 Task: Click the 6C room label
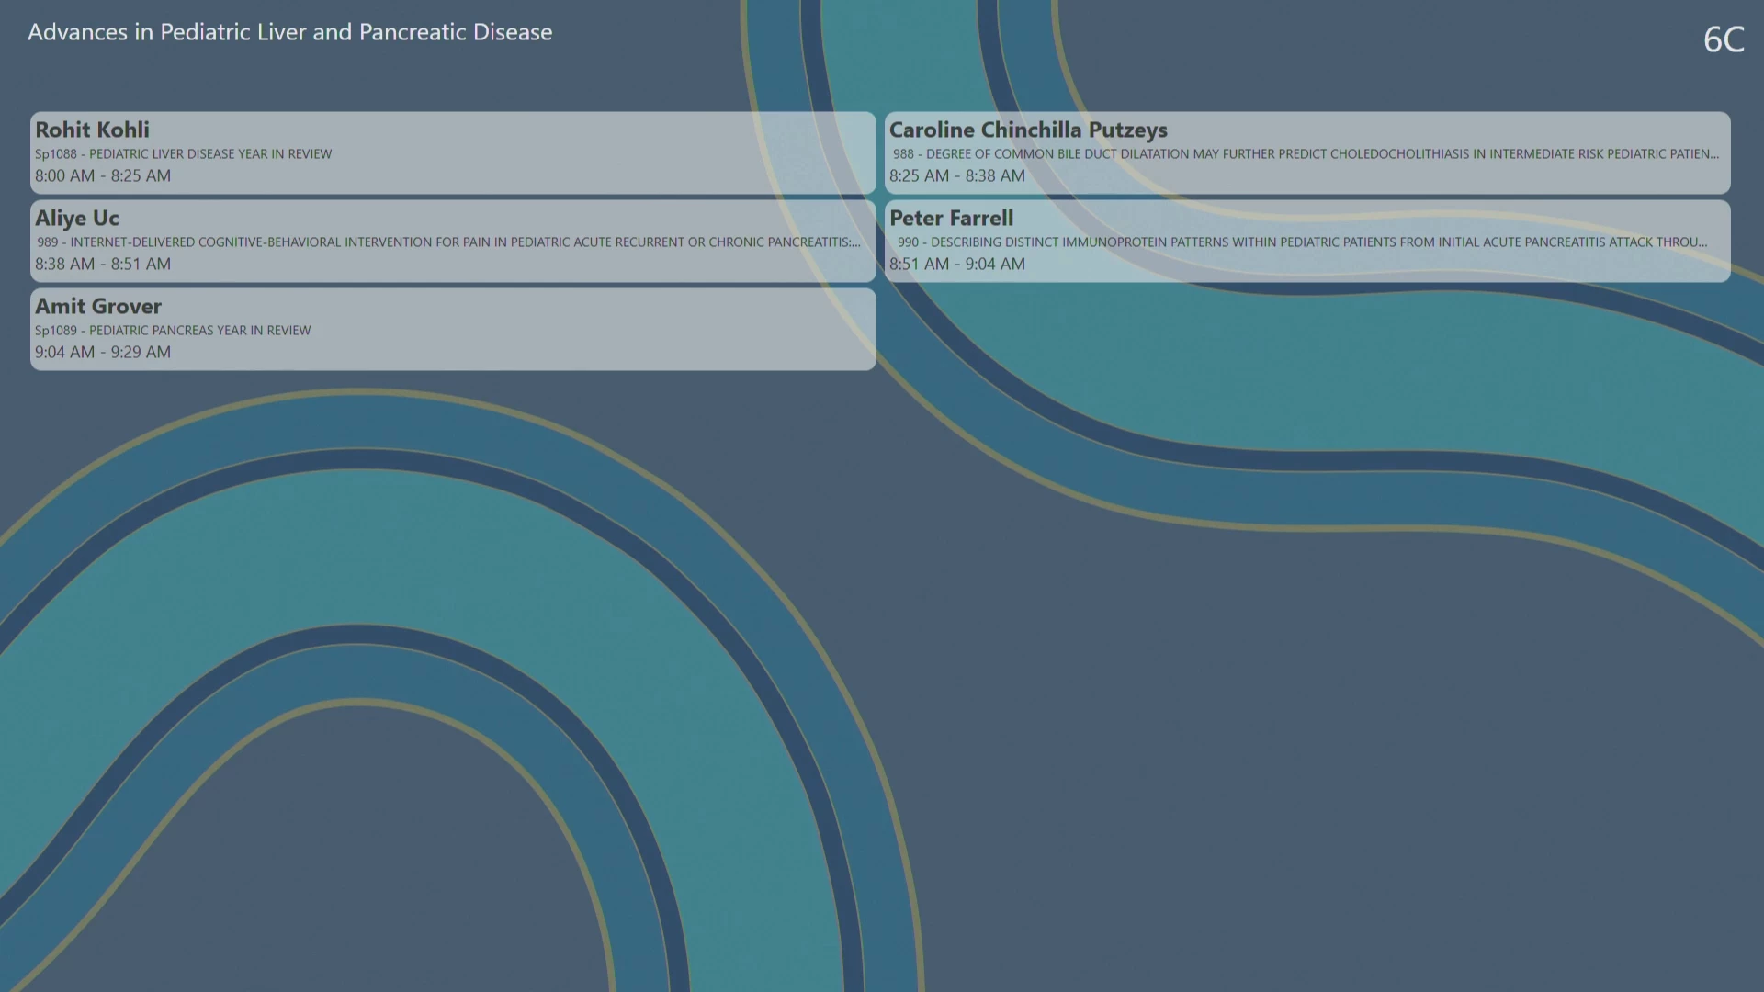1723,39
